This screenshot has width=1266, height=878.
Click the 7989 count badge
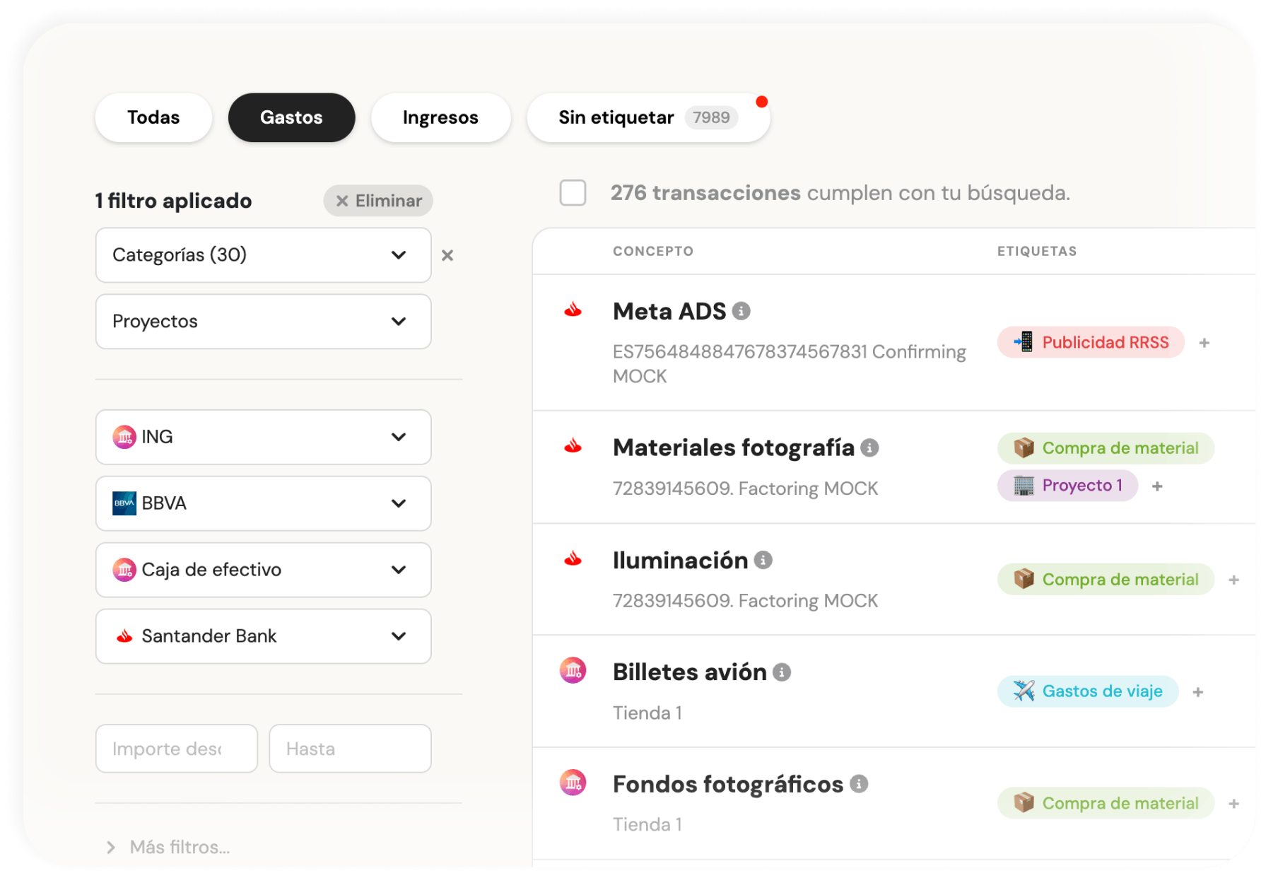[711, 117]
